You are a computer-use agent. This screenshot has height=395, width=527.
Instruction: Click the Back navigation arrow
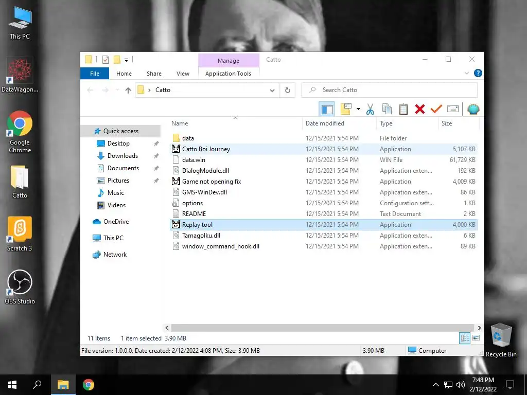click(90, 90)
